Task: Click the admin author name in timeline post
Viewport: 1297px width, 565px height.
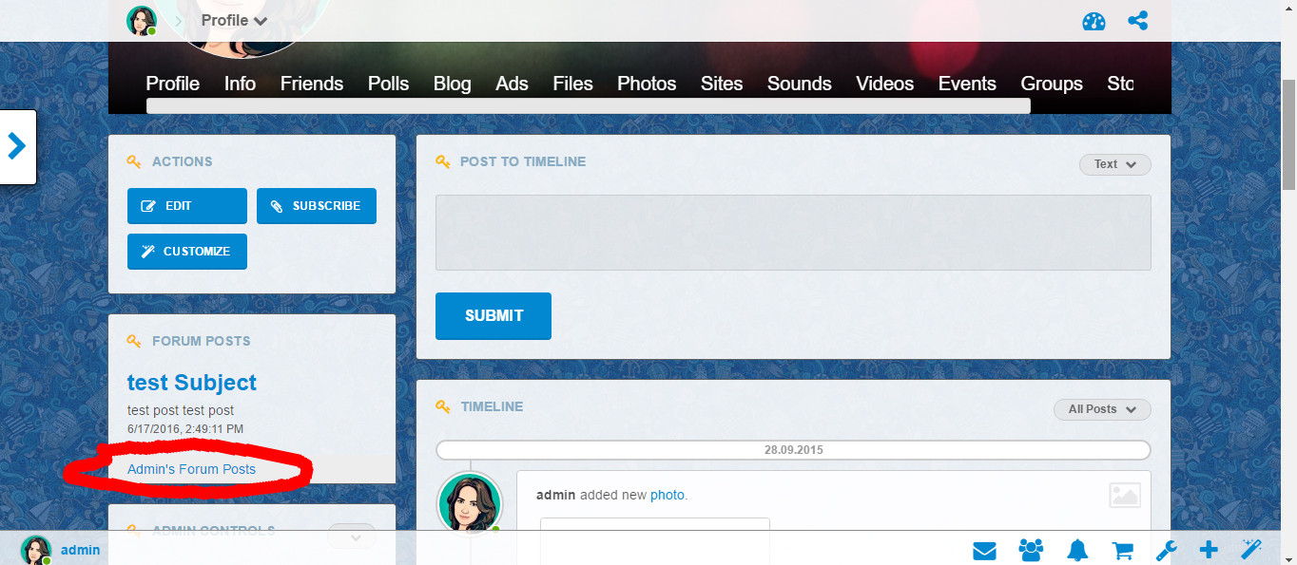Action: [x=556, y=495]
